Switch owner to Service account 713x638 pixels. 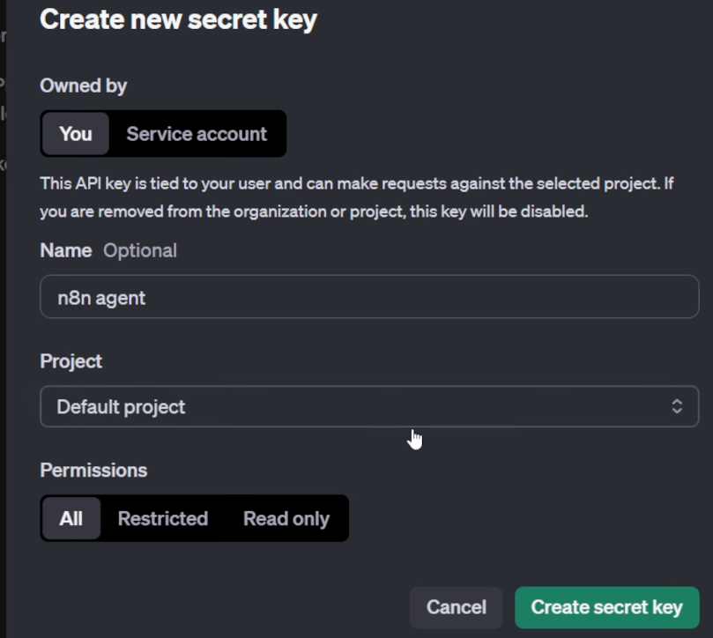click(196, 134)
